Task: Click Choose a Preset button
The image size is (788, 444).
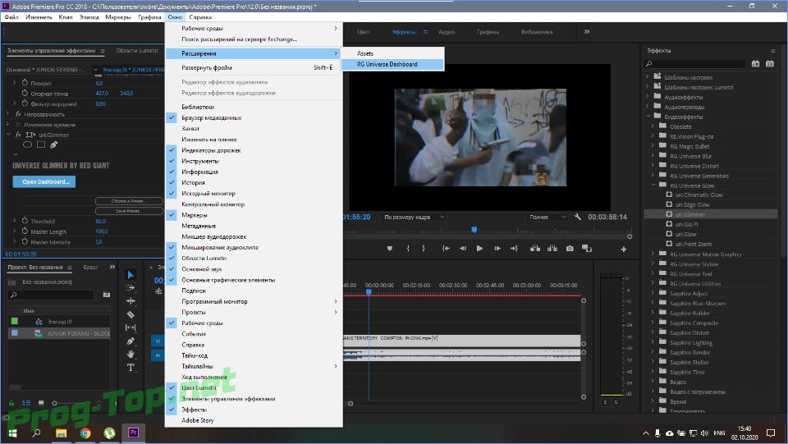Action: click(129, 201)
